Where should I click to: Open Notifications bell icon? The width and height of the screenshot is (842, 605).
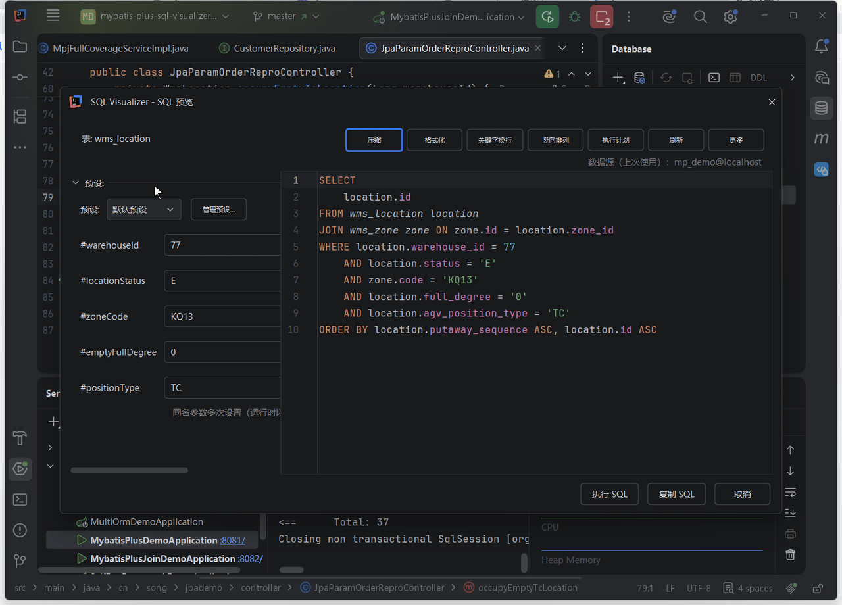click(x=822, y=47)
